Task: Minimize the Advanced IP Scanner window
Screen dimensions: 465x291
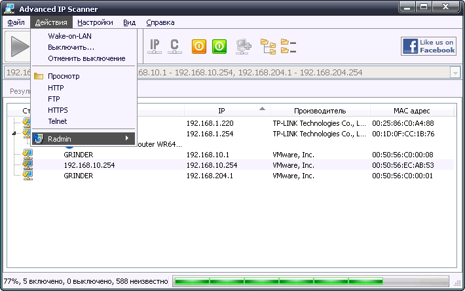Action: (407, 7)
